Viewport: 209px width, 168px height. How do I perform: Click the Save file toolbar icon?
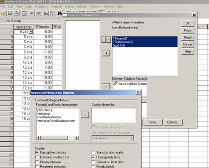coord(10,13)
